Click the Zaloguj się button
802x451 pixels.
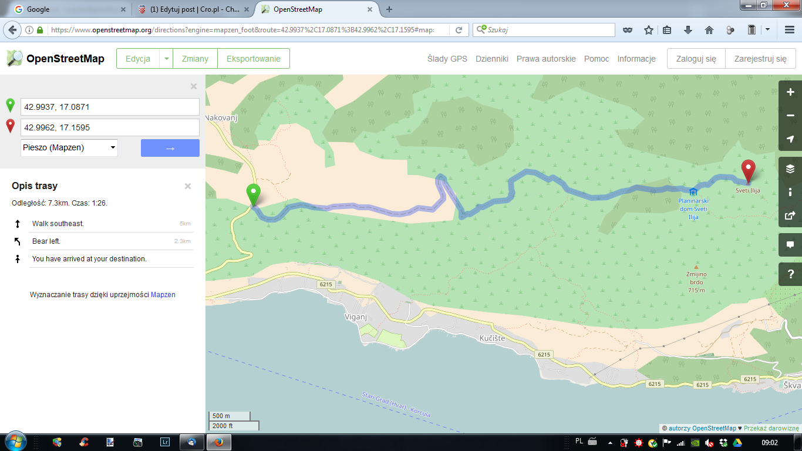(696, 59)
